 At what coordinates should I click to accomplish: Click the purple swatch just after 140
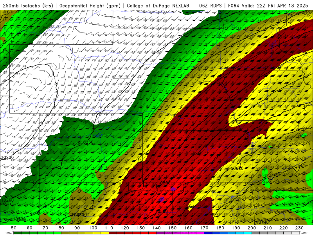coord(160,233)
